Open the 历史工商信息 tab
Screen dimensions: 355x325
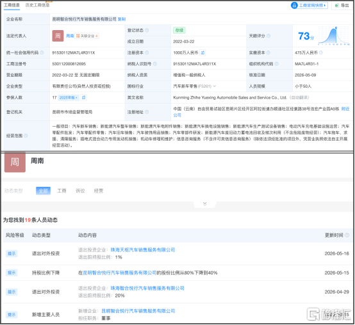37,5
